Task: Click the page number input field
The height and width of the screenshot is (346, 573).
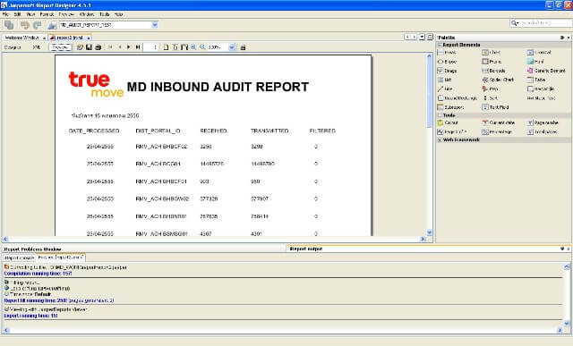Action: click(151, 47)
